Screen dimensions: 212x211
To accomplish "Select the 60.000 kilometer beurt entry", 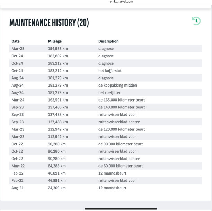I will tap(121, 166).
